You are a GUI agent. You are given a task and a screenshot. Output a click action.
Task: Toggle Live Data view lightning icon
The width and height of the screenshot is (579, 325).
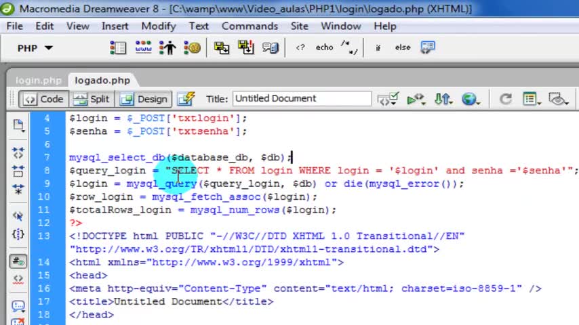(186, 99)
